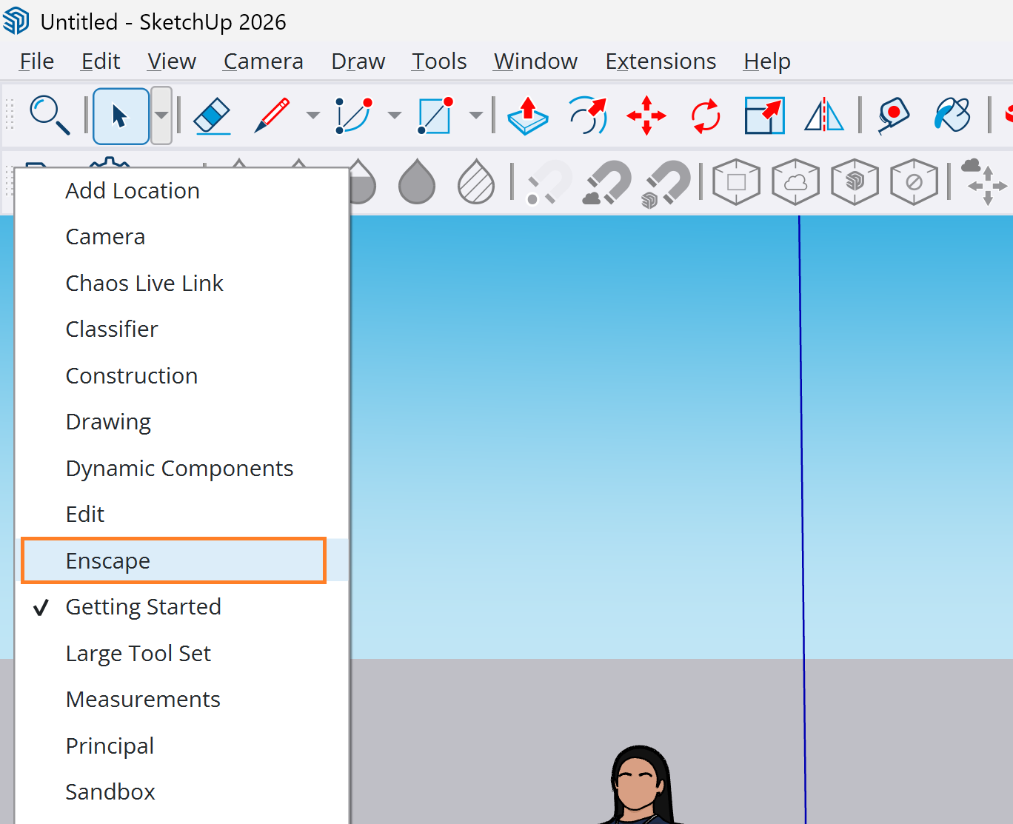Viewport: 1013px width, 824px height.
Task: Click the SketchUp logo in title bar
Action: pos(16,21)
